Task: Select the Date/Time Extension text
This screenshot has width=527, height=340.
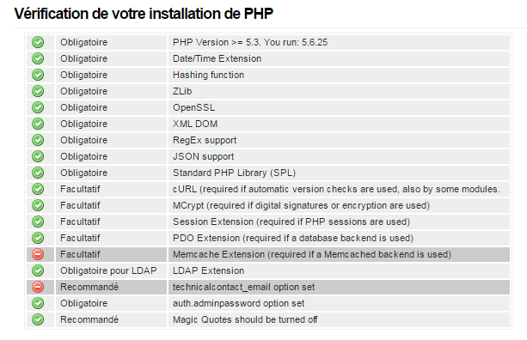Action: [217, 58]
